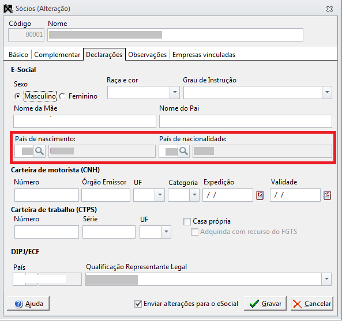The width and height of the screenshot is (342, 321).
Task: Select the Feminino radio button
Action: pos(62,96)
